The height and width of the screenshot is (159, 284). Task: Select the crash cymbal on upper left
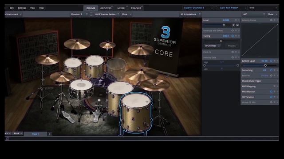click(77, 44)
